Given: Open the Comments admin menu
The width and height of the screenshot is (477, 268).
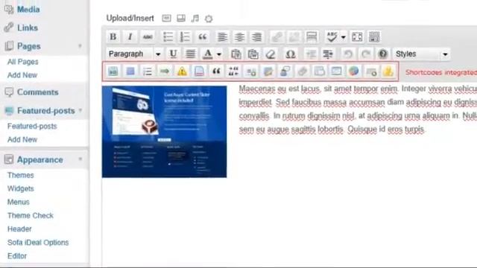Looking at the screenshot, I should (x=38, y=92).
